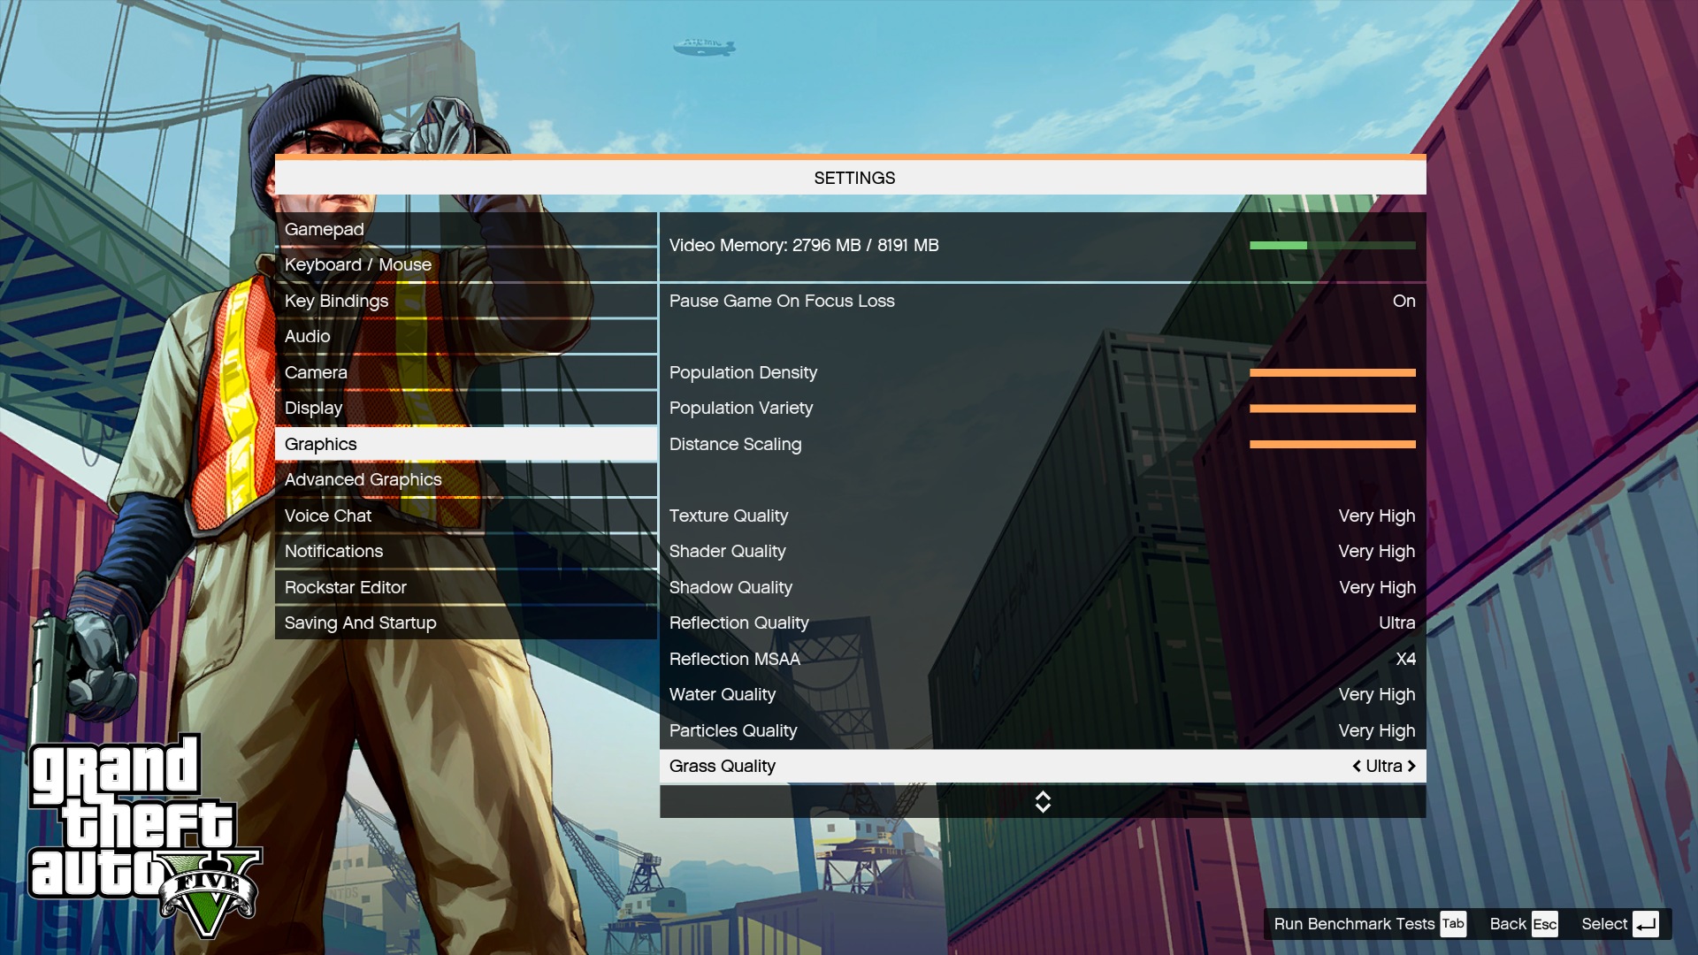Select Key Bindings settings section

click(x=336, y=301)
